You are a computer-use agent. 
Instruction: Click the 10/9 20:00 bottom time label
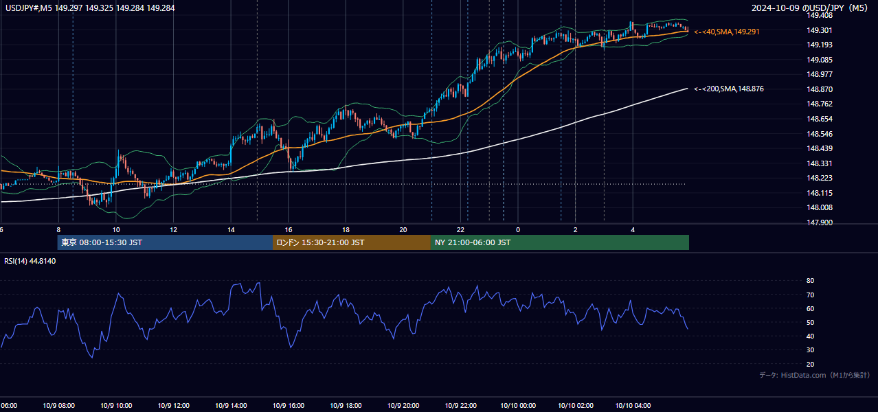click(403, 405)
